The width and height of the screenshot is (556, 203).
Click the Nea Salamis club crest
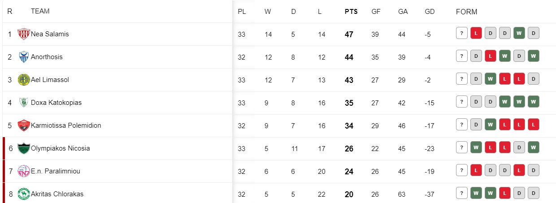pos(23,34)
